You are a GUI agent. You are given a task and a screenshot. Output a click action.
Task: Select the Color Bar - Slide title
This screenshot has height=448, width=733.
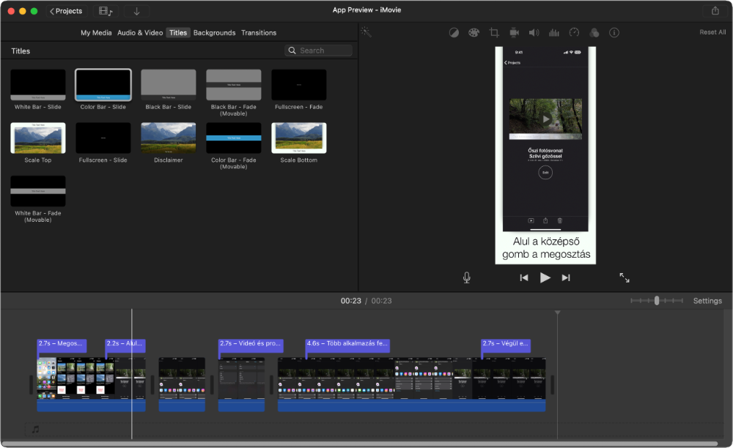[x=103, y=85]
